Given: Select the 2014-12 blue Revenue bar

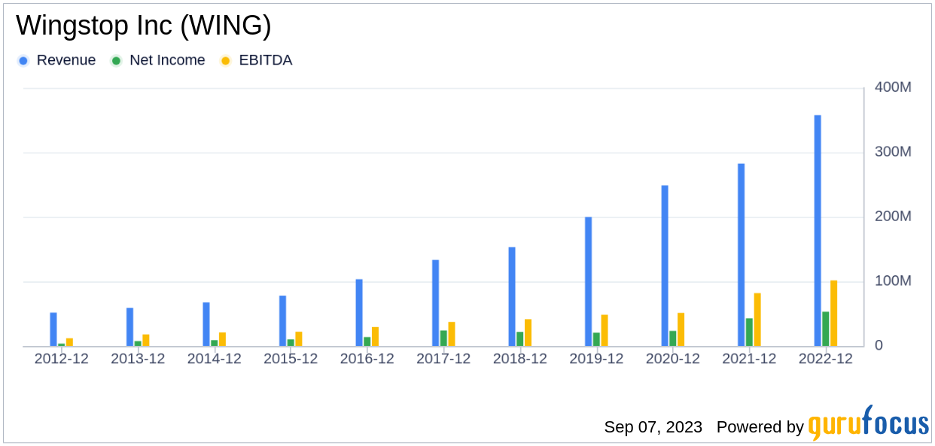Looking at the screenshot, I should click(x=206, y=325).
